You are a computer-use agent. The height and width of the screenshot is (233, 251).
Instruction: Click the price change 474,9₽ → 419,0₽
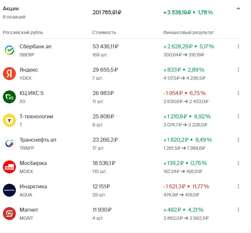pos(181,195)
